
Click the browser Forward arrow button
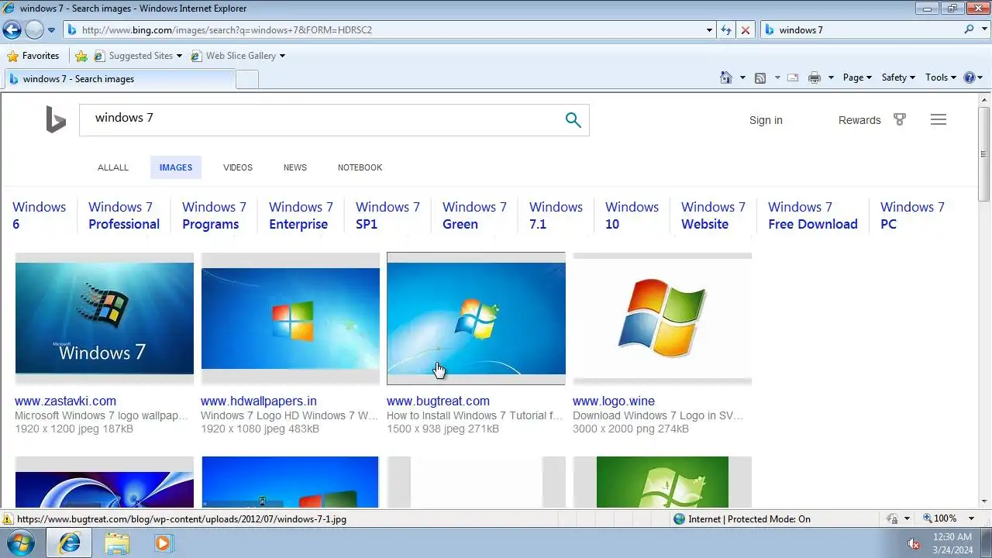(34, 30)
